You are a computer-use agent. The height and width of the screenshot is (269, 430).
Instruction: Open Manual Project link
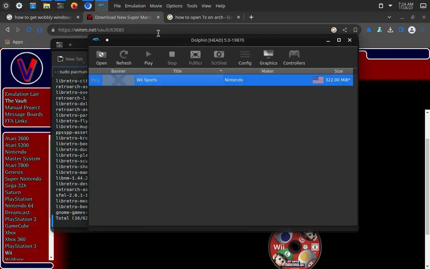(23, 108)
